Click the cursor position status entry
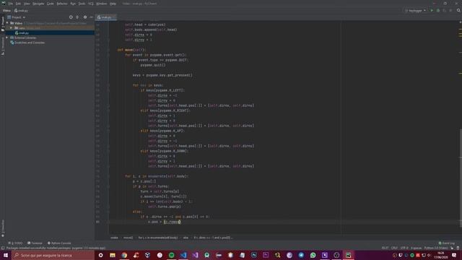462x260 pixels. click(x=385, y=248)
